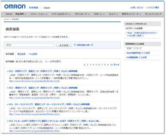
Task: Click the 全文検索 search button
Action: click(x=64, y=45)
